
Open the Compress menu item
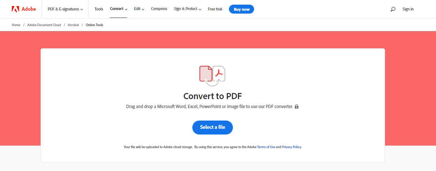[x=159, y=9]
